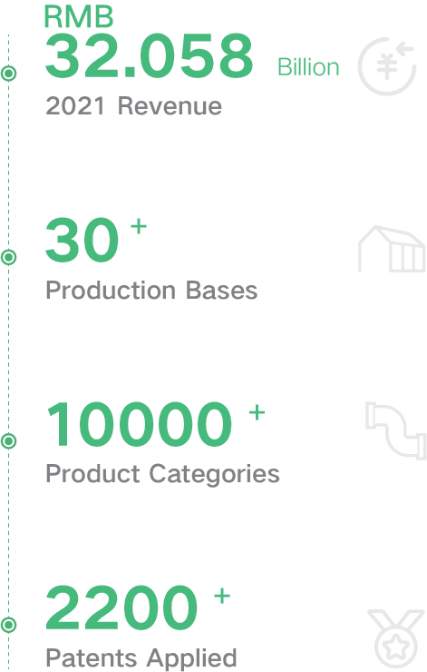Click the factory building icon
The width and height of the screenshot is (427, 672).
[x=392, y=249]
